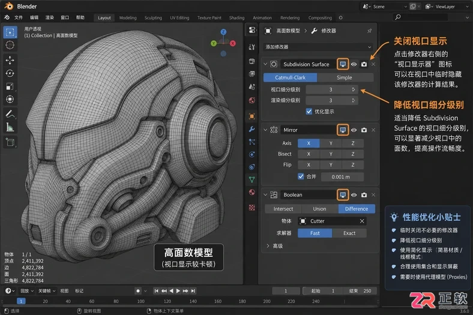Uncheck the Mirror 合并 checkbox

coord(301,176)
